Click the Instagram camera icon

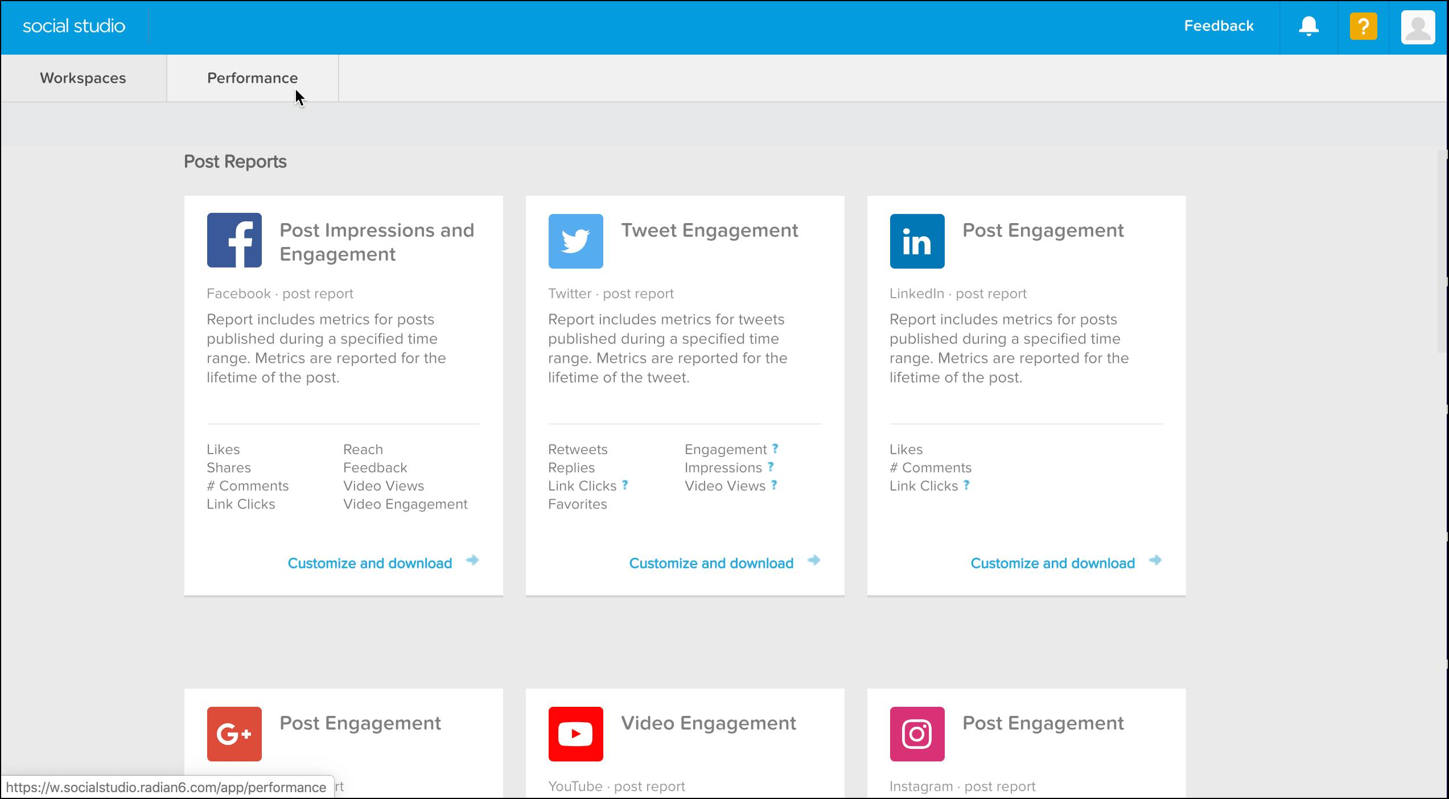[917, 734]
